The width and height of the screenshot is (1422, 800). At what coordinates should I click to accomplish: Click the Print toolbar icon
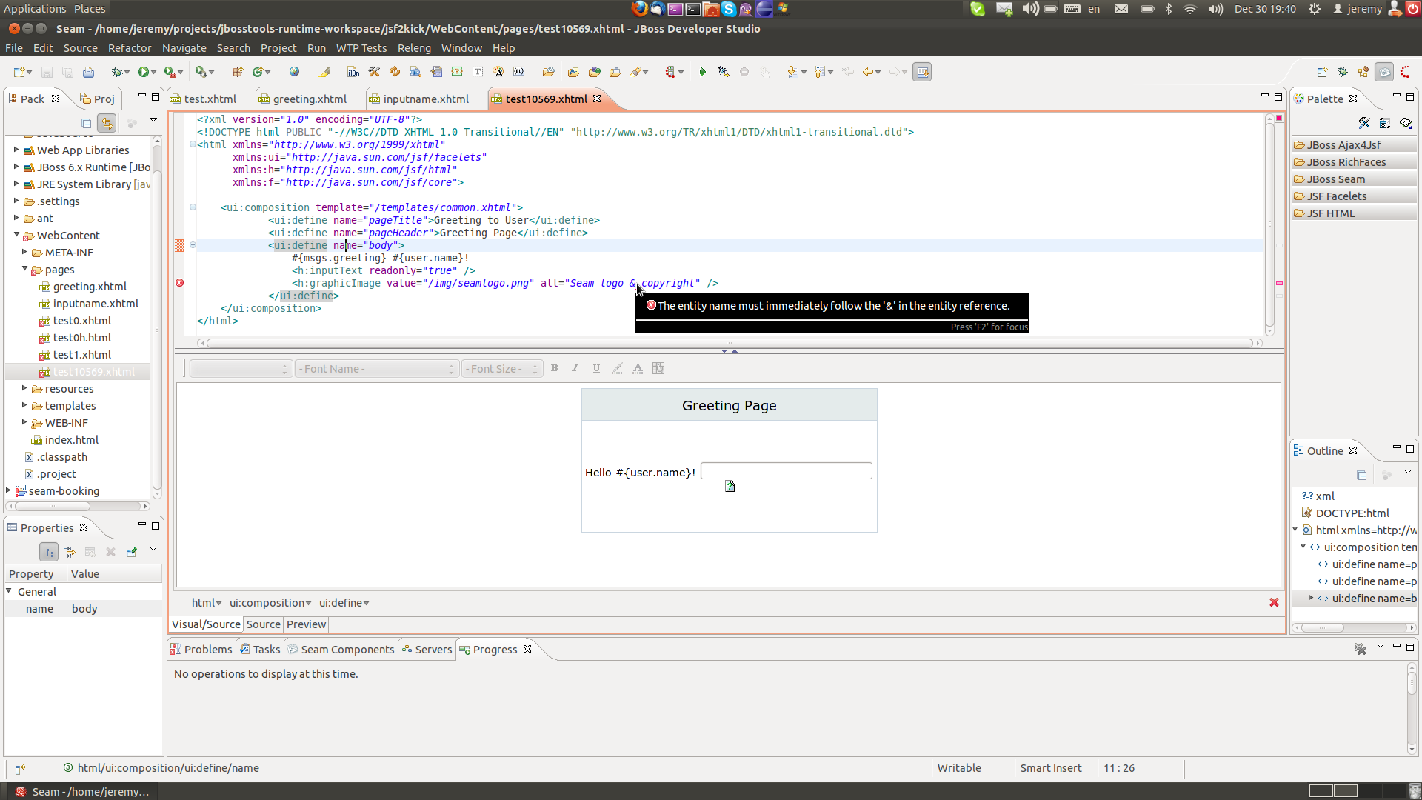click(88, 72)
